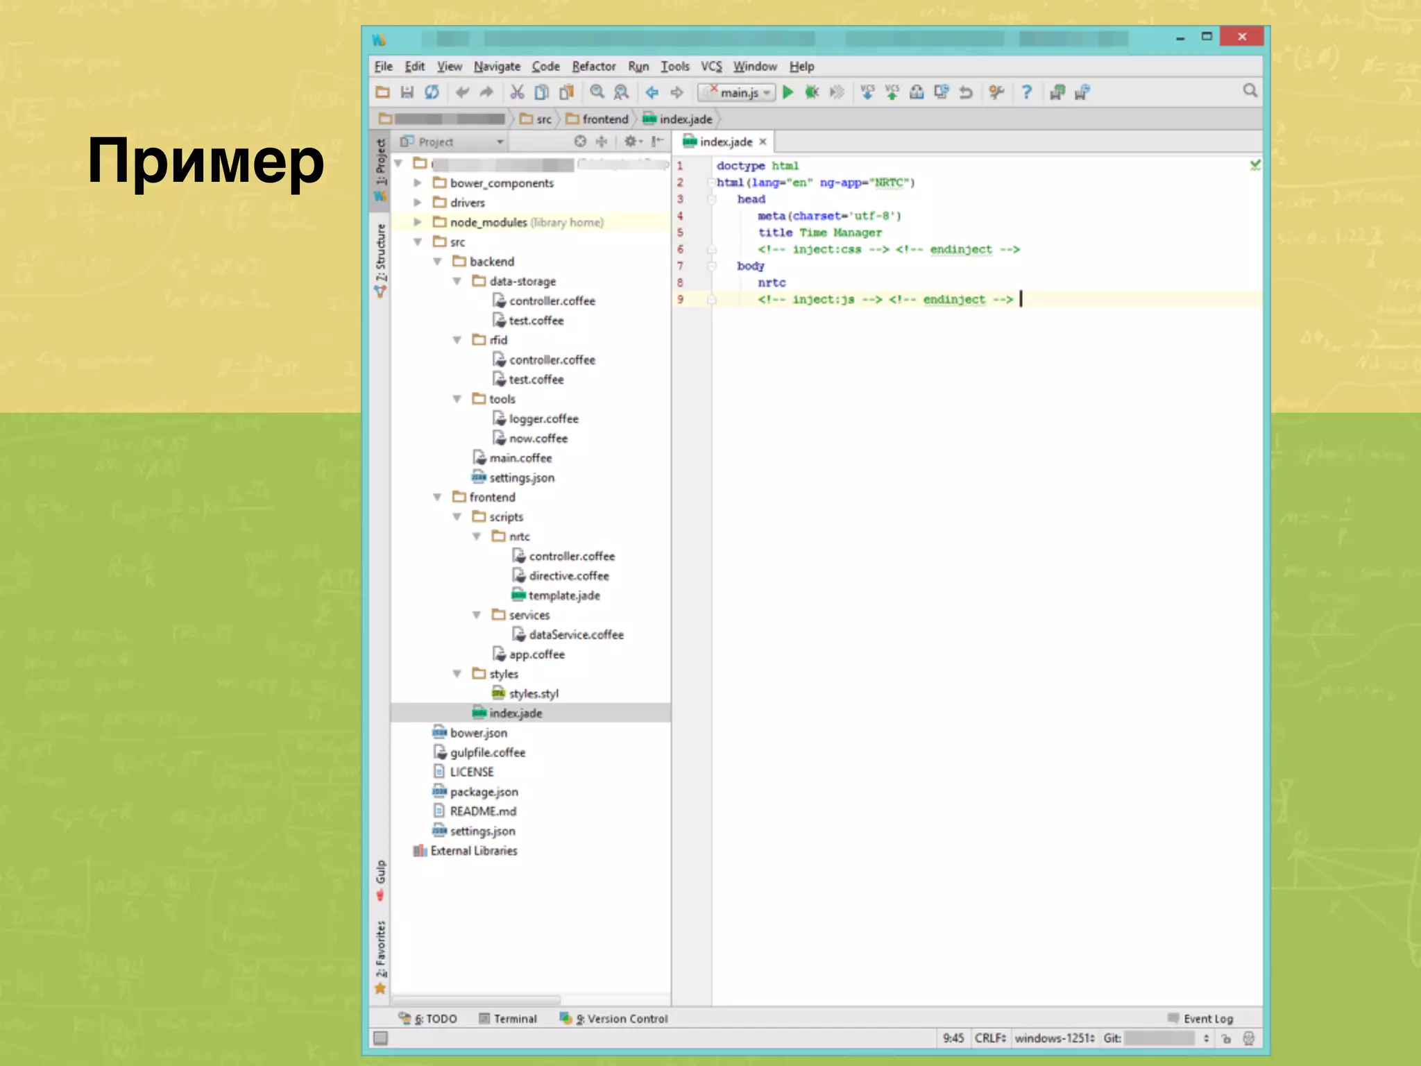This screenshot has height=1066, width=1421.
Task: Click the Debug bug icon
Action: [812, 92]
